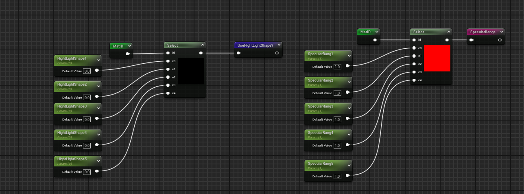Click the Default Value field of HightLightShape4
Viewport: 524px width, 194px height.
(x=87, y=145)
